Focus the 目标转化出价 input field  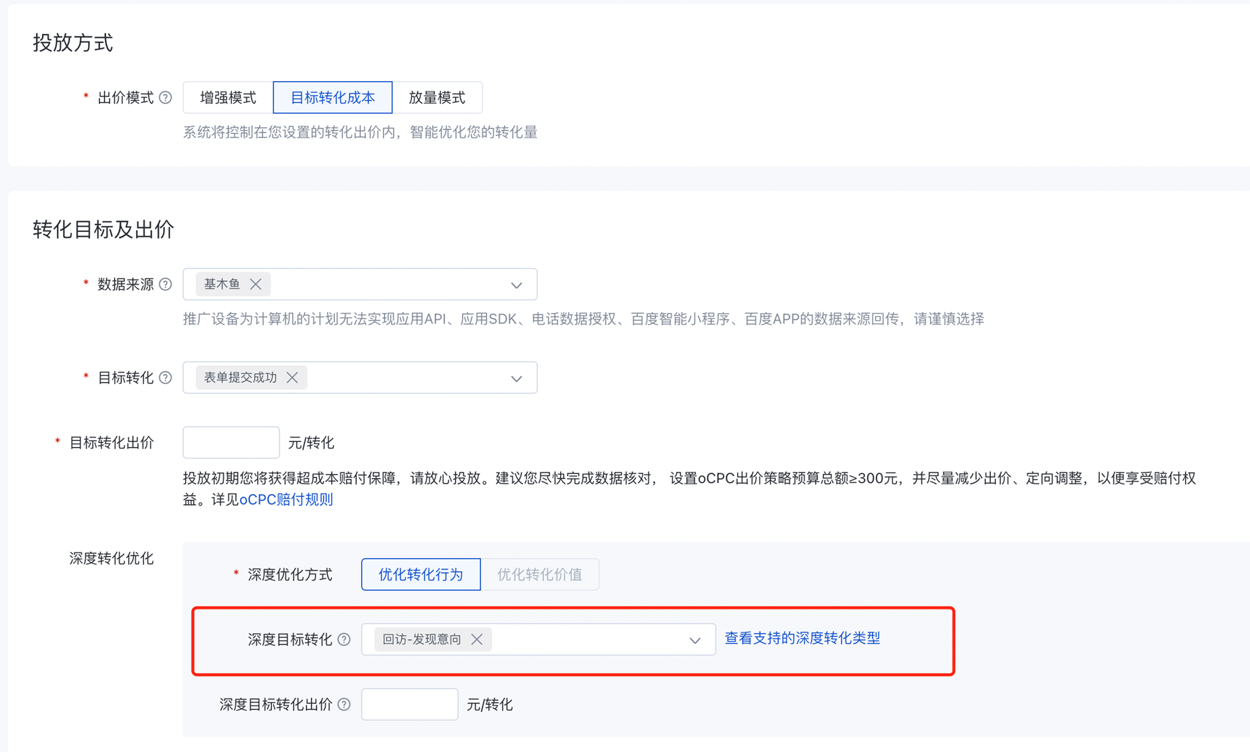(231, 443)
